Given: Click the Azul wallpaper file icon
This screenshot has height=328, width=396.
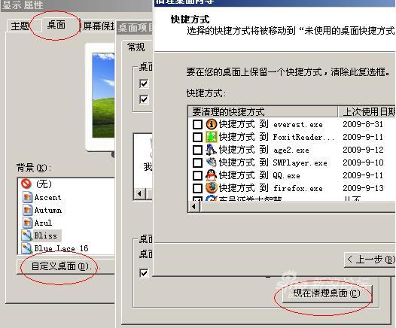Looking at the screenshot, I should pos(27,223).
